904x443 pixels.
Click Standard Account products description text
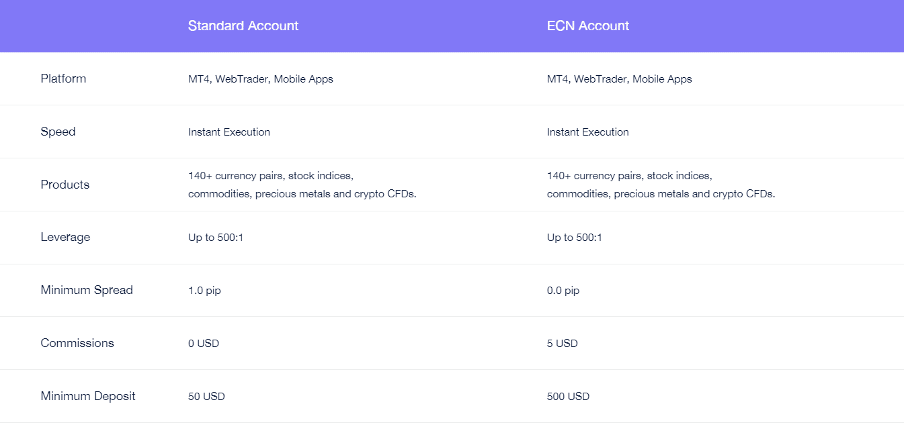pos(302,185)
